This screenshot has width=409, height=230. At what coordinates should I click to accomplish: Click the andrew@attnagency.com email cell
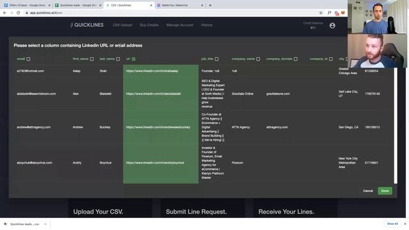click(x=34, y=127)
